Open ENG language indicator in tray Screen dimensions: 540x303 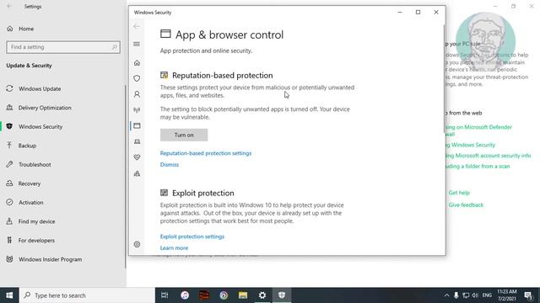487,295
